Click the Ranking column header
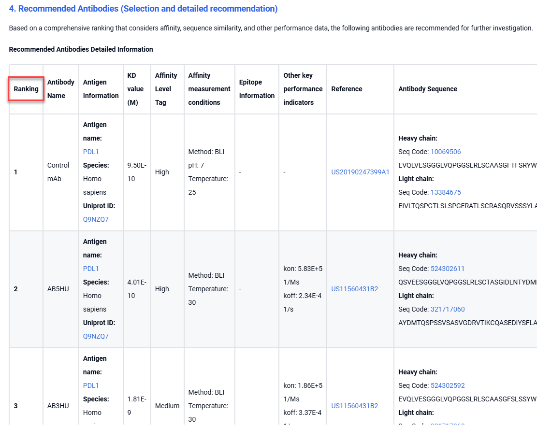This screenshot has height=427, width=537. (26, 89)
